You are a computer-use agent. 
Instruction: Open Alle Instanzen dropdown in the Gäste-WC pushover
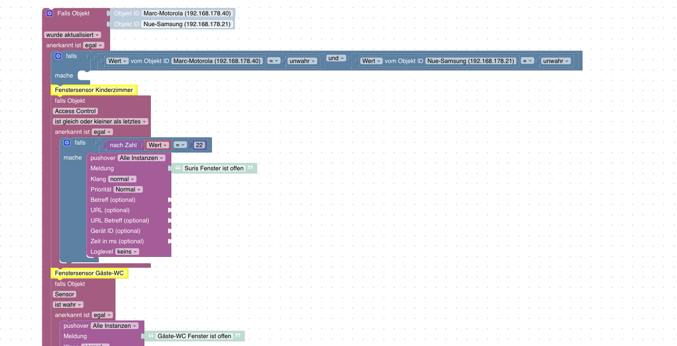(114, 326)
